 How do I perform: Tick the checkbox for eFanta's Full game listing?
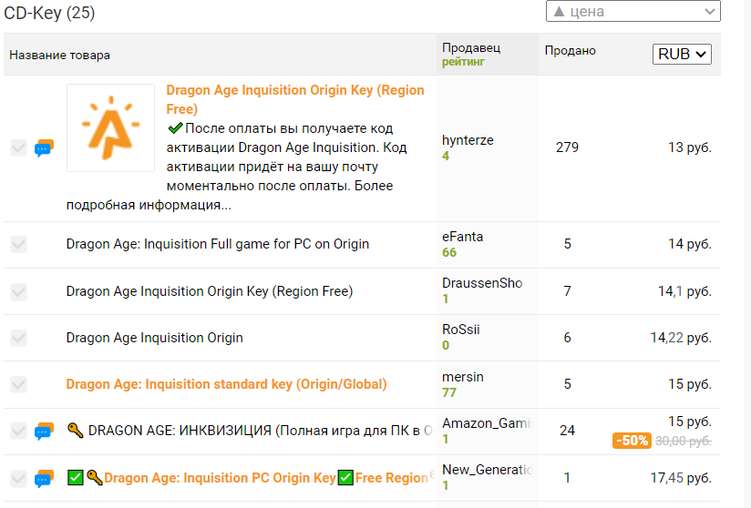tap(18, 244)
